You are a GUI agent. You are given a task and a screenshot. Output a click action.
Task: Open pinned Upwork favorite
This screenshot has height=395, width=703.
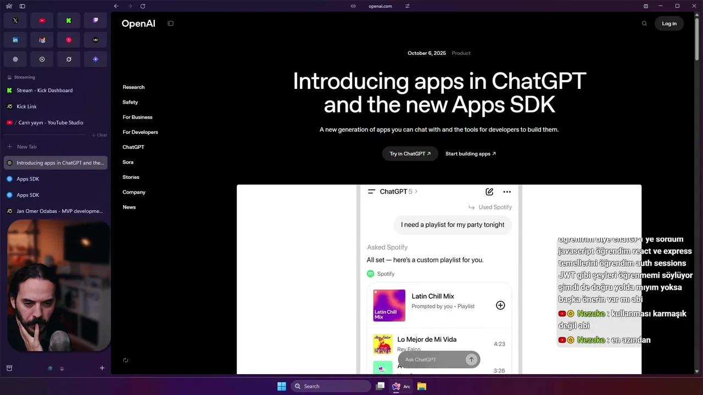click(x=96, y=39)
